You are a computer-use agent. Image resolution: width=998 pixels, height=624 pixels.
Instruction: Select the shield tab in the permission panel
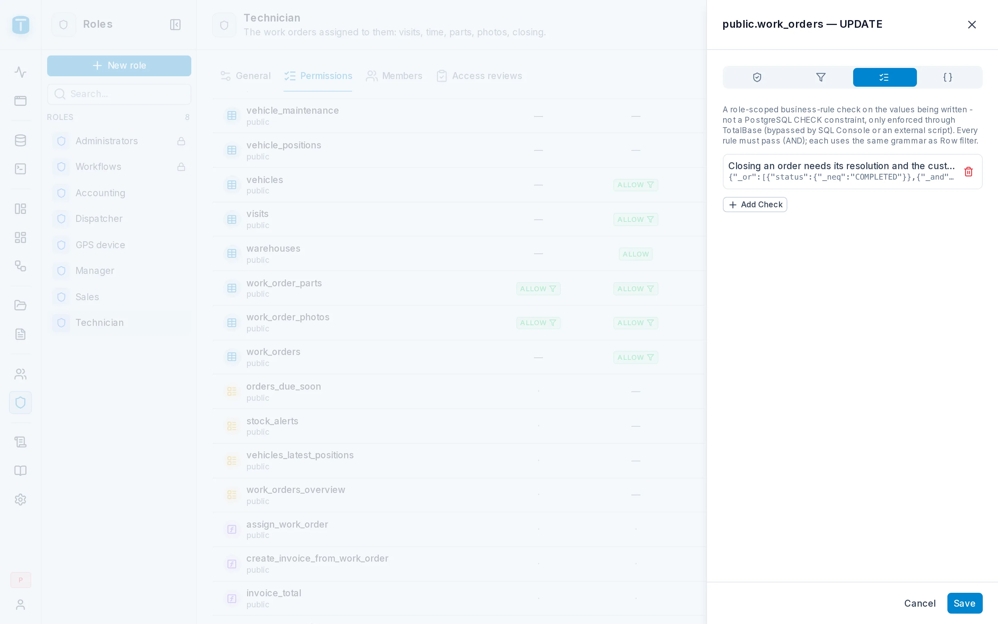(x=757, y=77)
